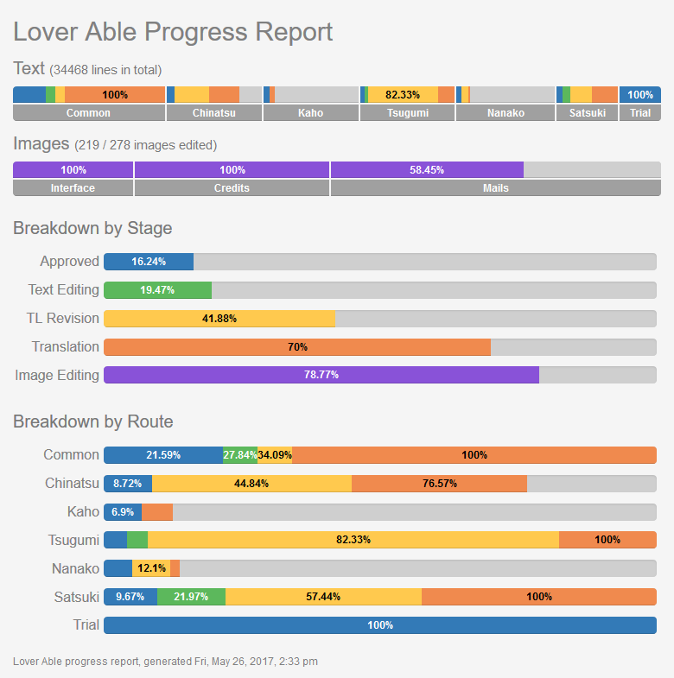Viewport: 674px width, 678px height.
Task: Click the green Text Editing 19.47% bar
Action: [x=157, y=290]
